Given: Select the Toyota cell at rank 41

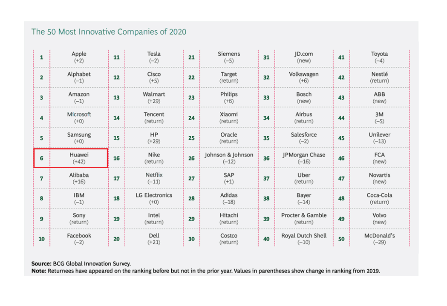Looking at the screenshot, I should [x=379, y=57].
